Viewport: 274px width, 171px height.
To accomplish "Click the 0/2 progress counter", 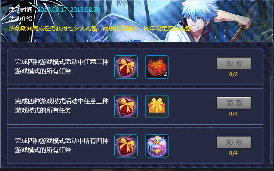I will (x=233, y=75).
